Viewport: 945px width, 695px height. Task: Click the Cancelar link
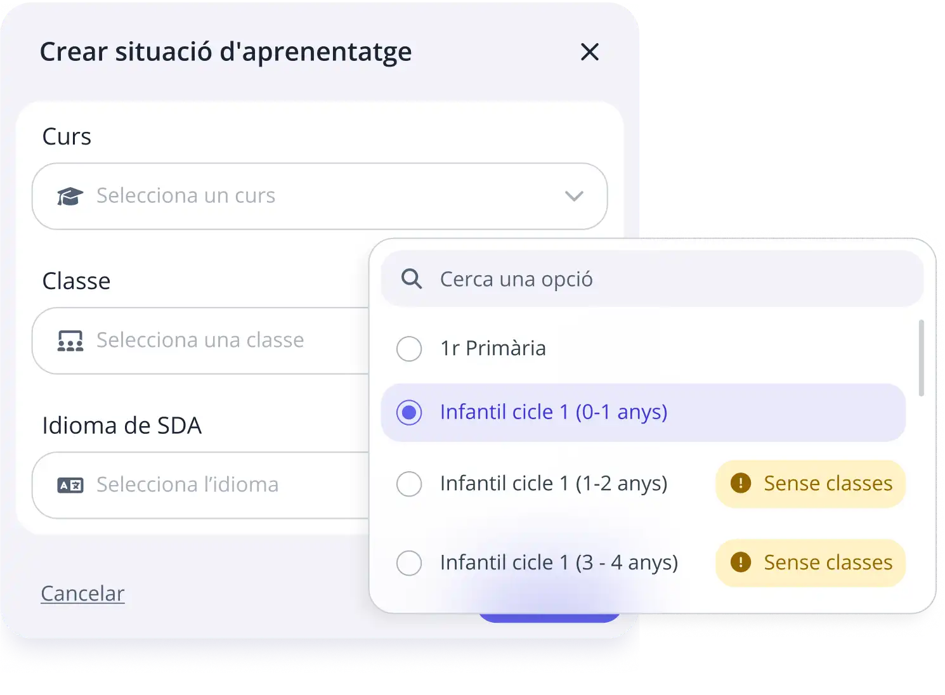point(82,594)
